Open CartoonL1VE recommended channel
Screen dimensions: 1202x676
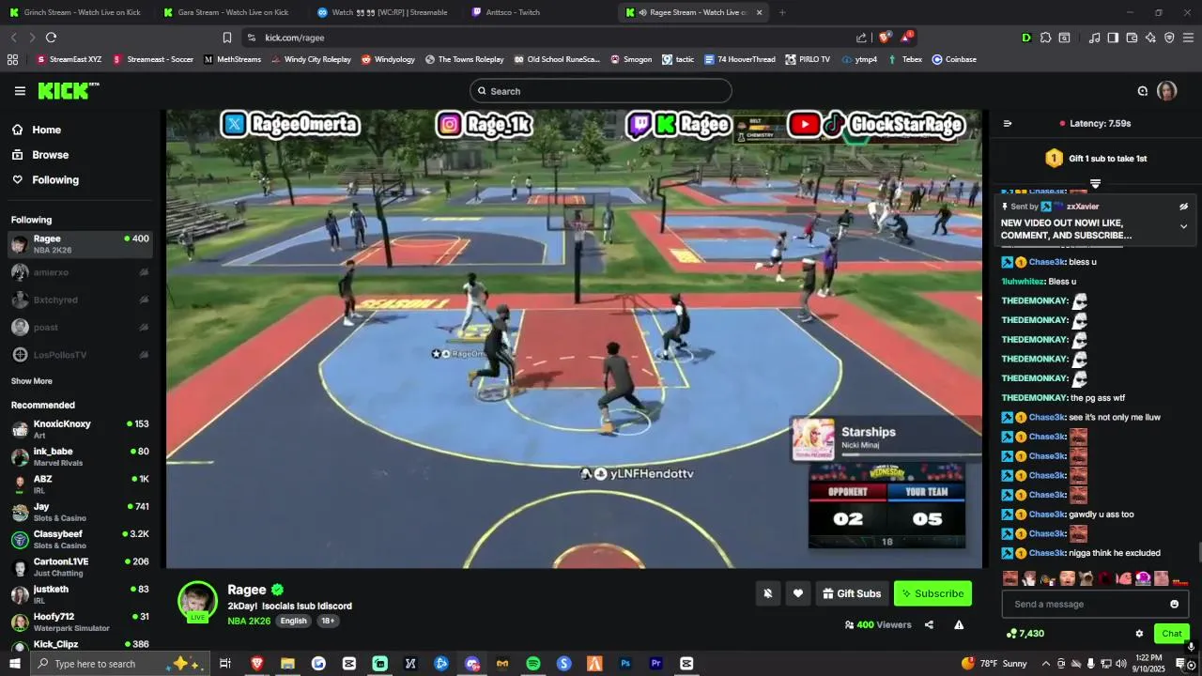click(79, 567)
